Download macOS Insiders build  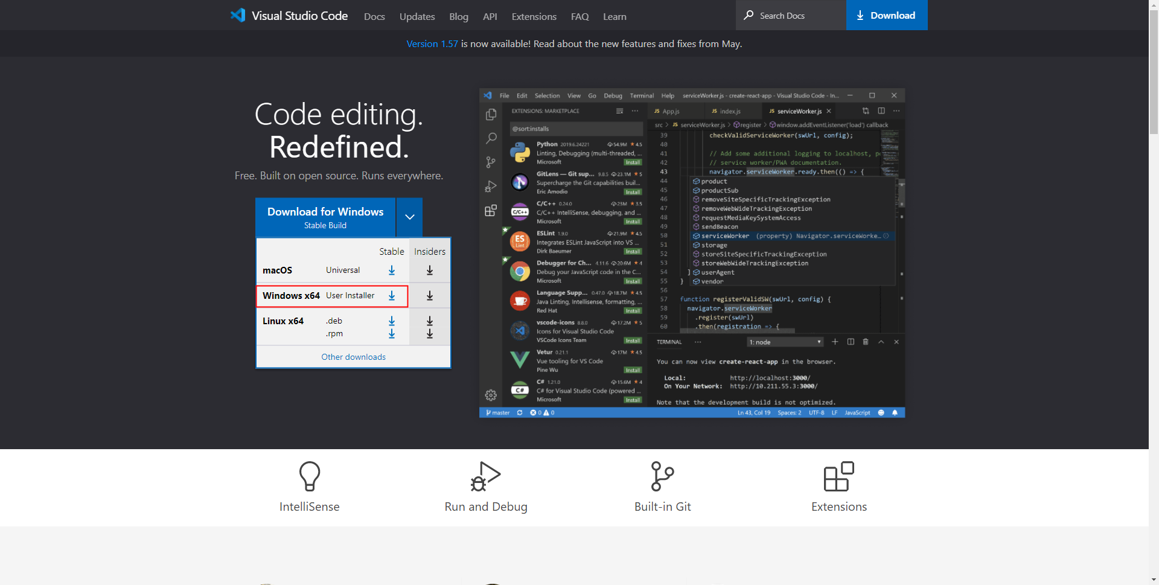(430, 270)
